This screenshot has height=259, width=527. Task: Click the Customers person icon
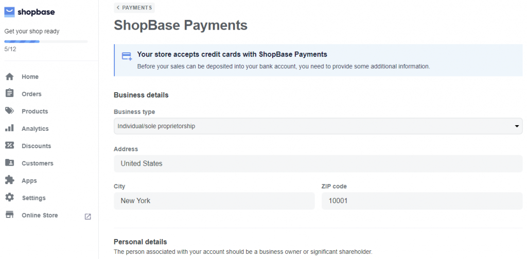point(9,163)
